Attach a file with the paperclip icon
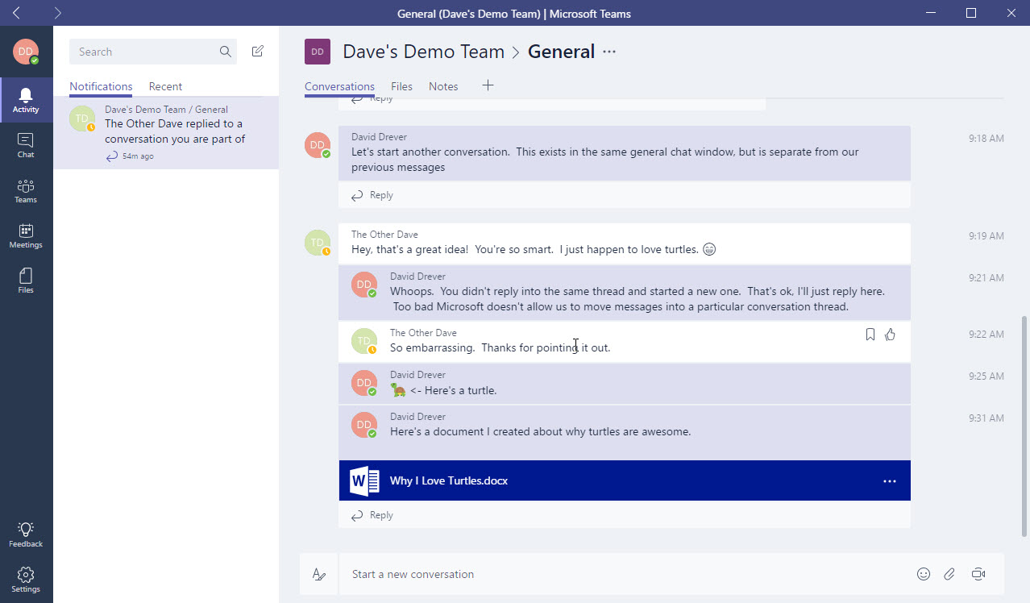 (x=949, y=575)
